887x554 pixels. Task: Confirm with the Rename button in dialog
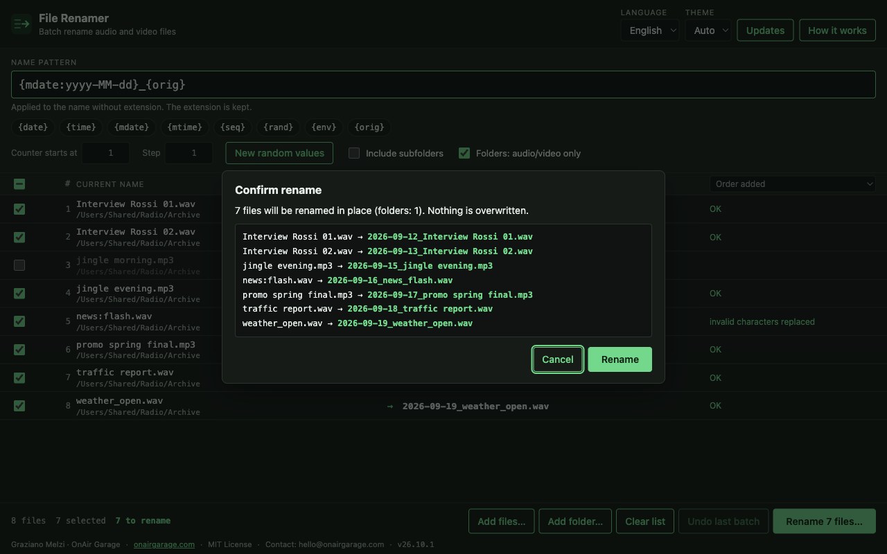(620, 359)
